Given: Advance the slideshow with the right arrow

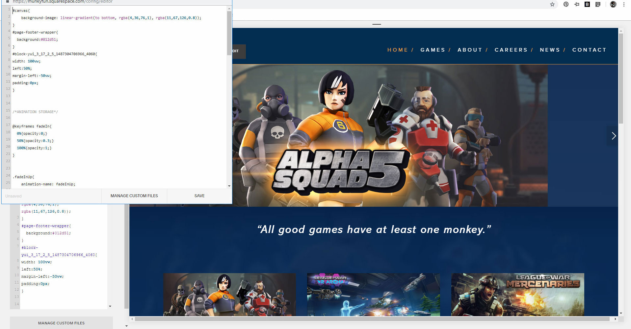Looking at the screenshot, I should 614,136.
